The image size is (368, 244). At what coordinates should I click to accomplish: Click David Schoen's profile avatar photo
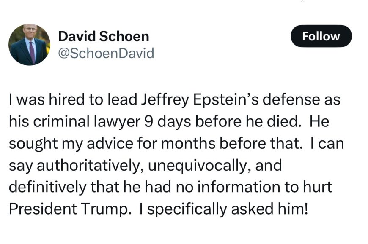(x=30, y=44)
